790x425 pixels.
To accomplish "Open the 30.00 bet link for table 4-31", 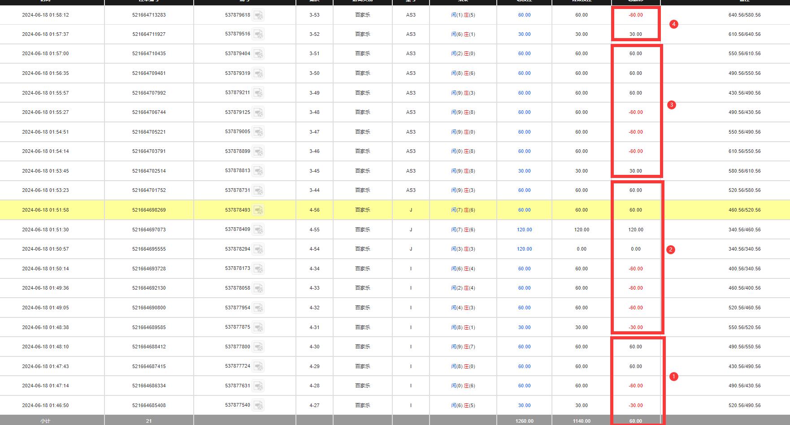I will coord(524,327).
